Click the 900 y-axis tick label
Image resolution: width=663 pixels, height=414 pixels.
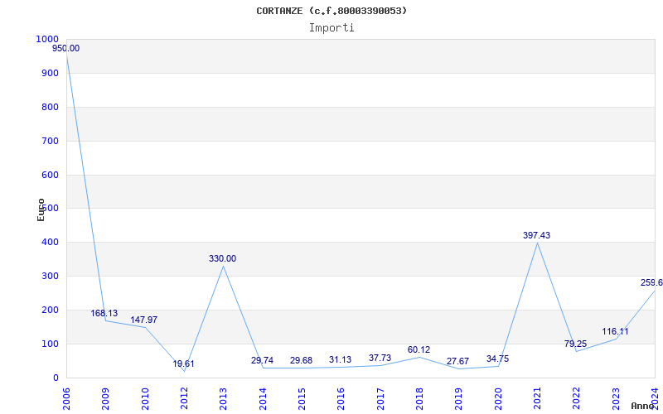point(51,73)
